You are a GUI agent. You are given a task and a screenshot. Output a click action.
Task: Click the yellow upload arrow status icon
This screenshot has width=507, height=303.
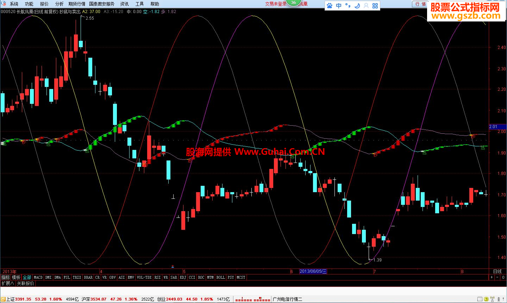(486, 299)
